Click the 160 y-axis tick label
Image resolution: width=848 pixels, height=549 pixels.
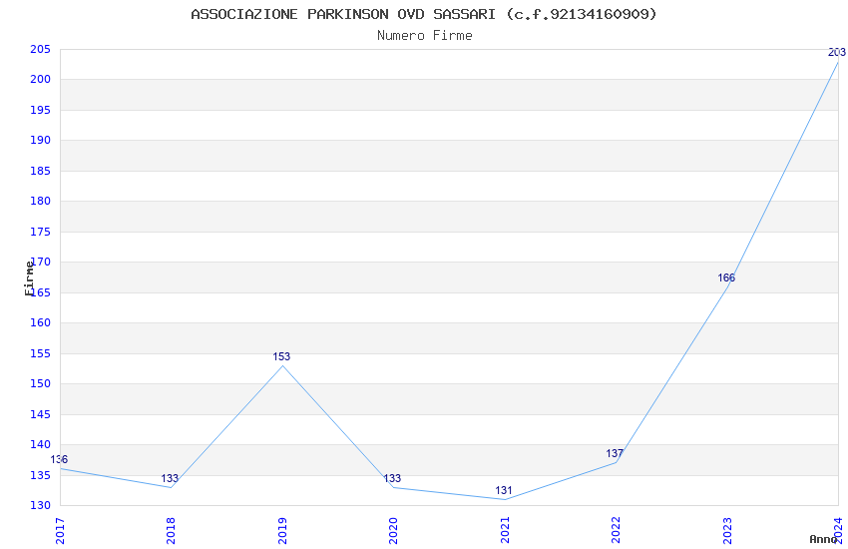pyautogui.click(x=41, y=322)
